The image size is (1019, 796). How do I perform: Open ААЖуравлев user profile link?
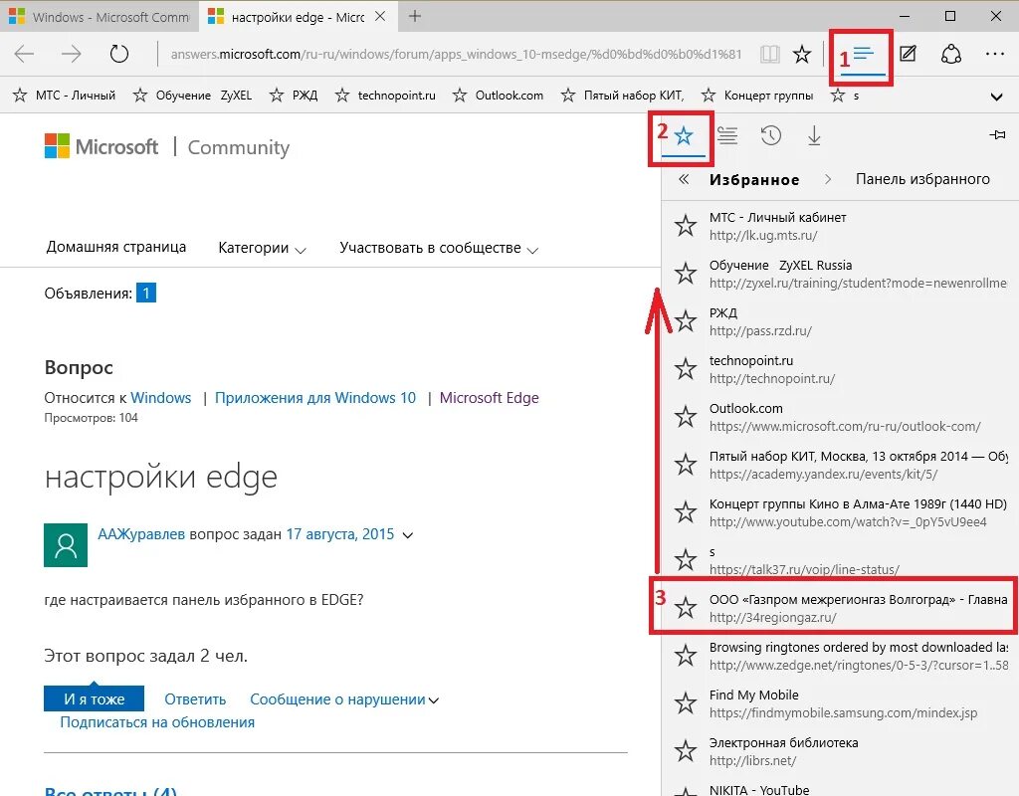(x=141, y=534)
